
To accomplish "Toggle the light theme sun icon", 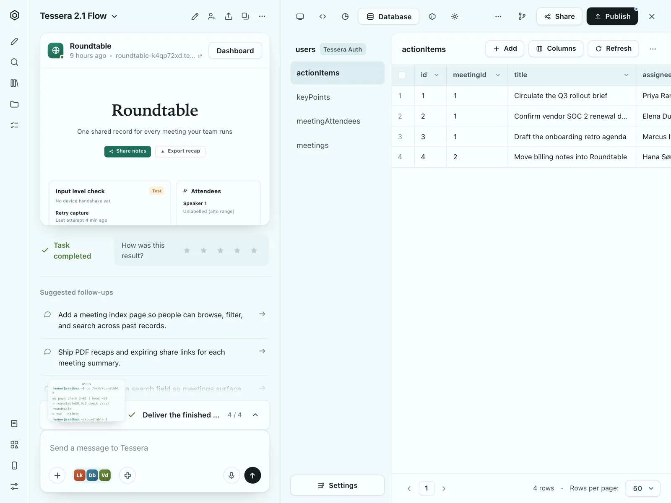I will coord(455,17).
